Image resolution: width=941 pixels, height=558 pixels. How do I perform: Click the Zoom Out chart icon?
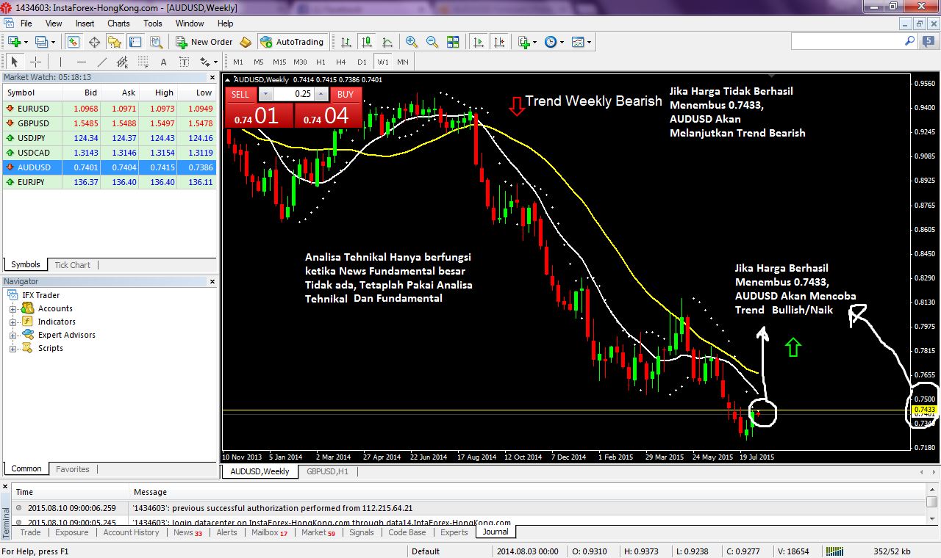pos(432,42)
